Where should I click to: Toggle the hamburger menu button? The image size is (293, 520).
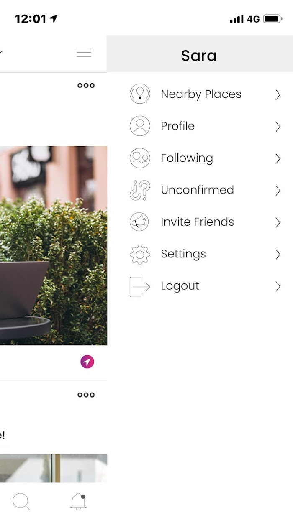point(84,52)
